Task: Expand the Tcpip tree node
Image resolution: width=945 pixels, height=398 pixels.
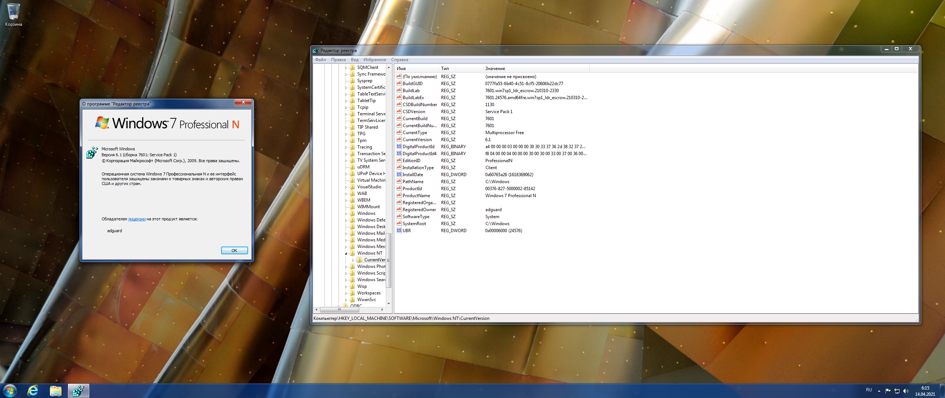Action: (346, 108)
